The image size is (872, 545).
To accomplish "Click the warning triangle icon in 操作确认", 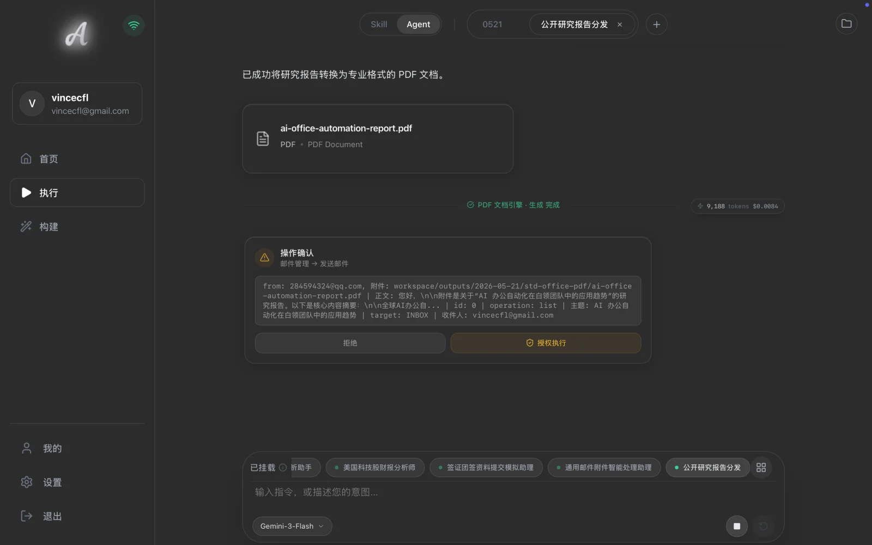I will tap(264, 257).
